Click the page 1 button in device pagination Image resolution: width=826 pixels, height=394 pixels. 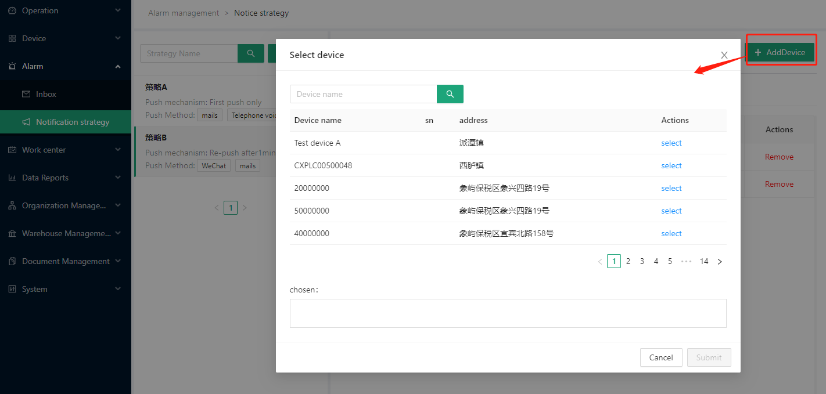(x=614, y=262)
